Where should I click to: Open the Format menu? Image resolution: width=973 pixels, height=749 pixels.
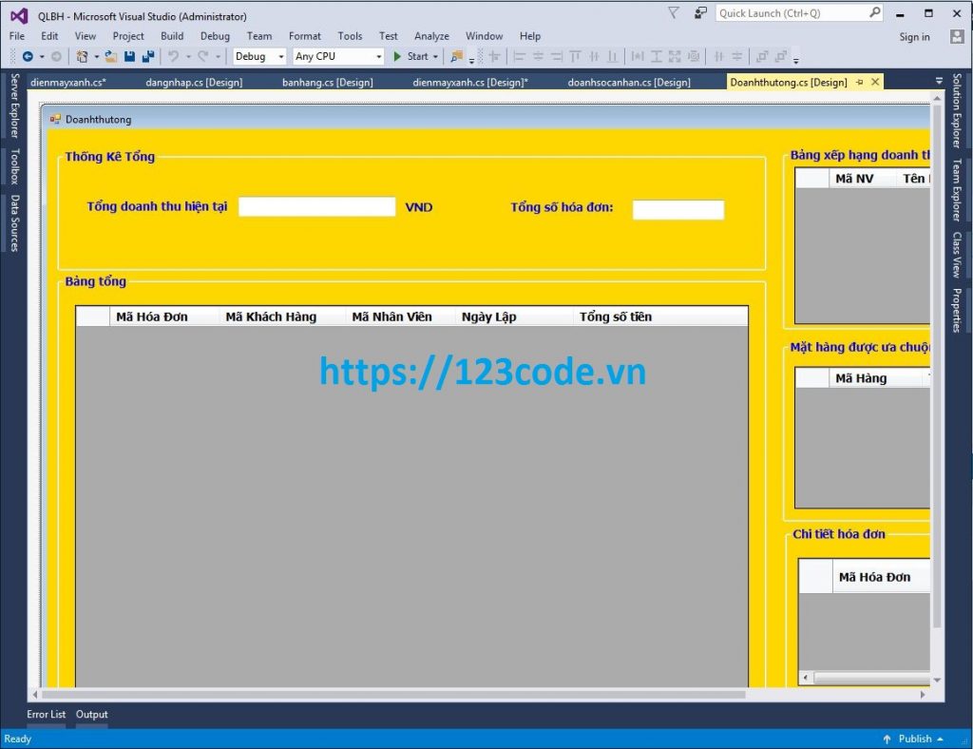304,36
